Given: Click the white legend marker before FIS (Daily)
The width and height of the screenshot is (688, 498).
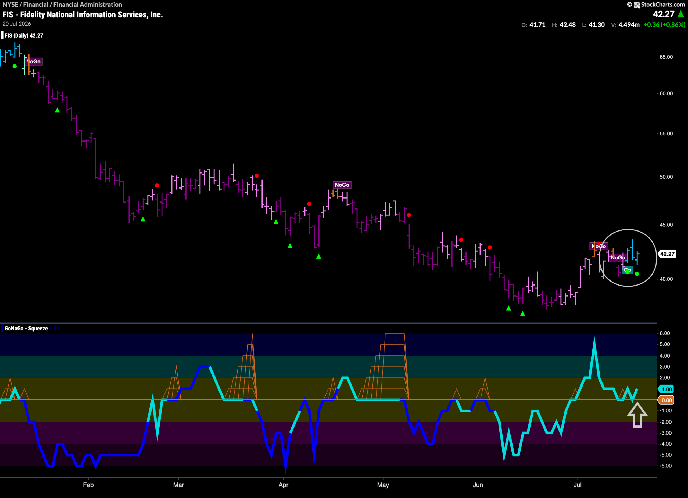Looking at the screenshot, I should pos(2,35).
